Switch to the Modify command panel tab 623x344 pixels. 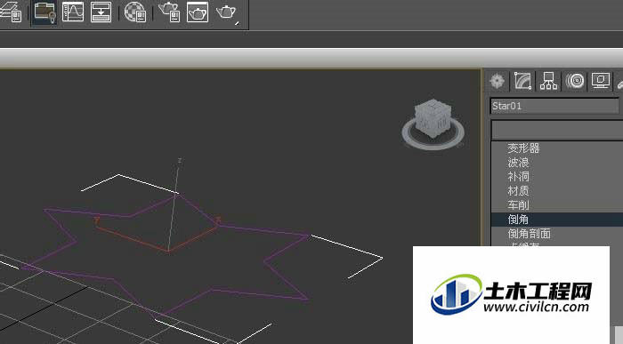point(523,81)
